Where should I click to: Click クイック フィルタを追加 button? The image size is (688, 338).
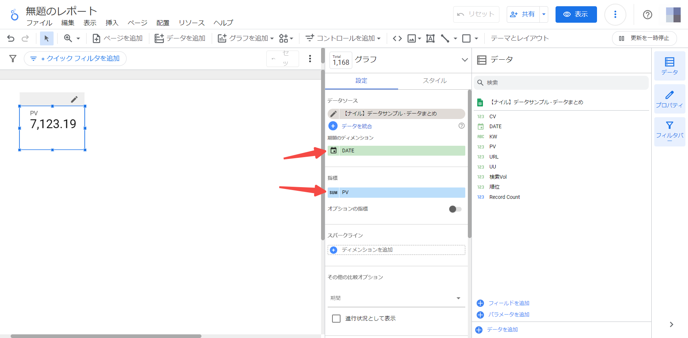[x=75, y=59]
